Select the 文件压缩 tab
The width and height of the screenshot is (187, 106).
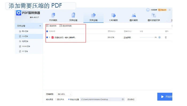tap(93, 17)
